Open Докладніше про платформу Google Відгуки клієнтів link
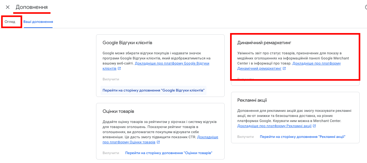 [156, 66]
